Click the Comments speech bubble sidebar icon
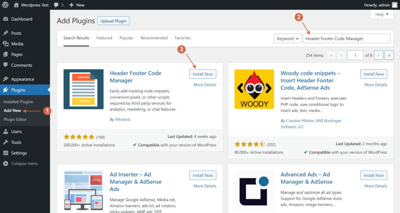 [x=5, y=65]
